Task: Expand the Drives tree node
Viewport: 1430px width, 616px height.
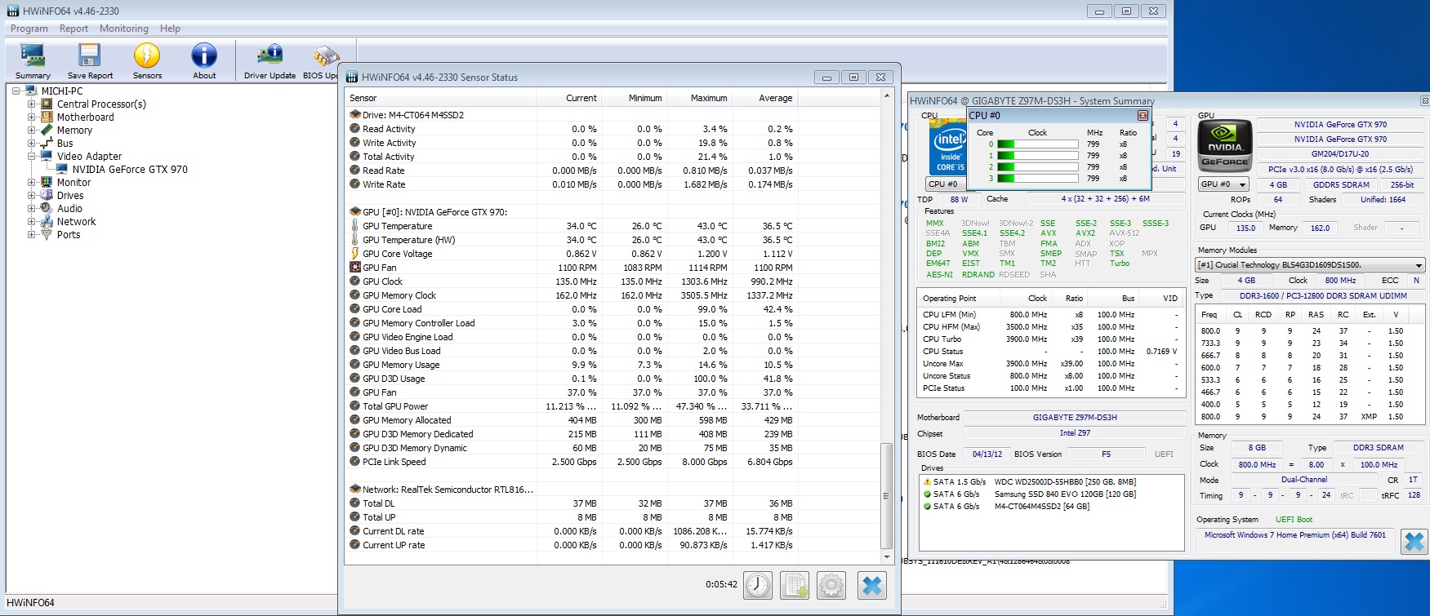Action: (32, 195)
